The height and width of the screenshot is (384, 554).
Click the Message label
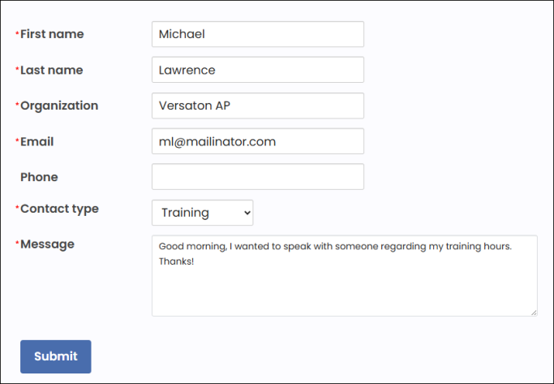47,244
